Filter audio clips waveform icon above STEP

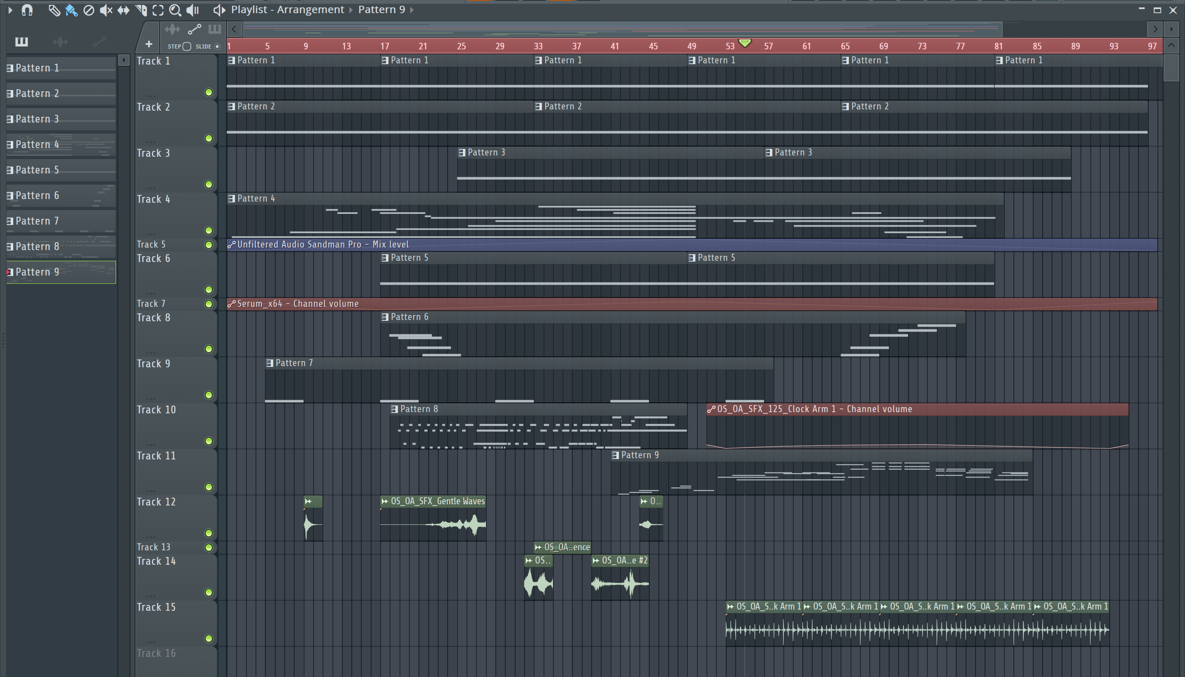(x=172, y=29)
